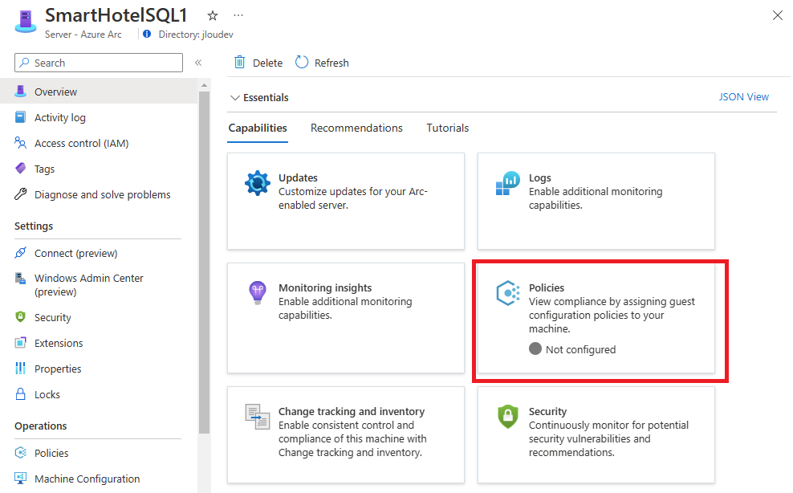793x493 pixels.
Task: Click the Updates gear icon in card
Action: tap(258, 183)
